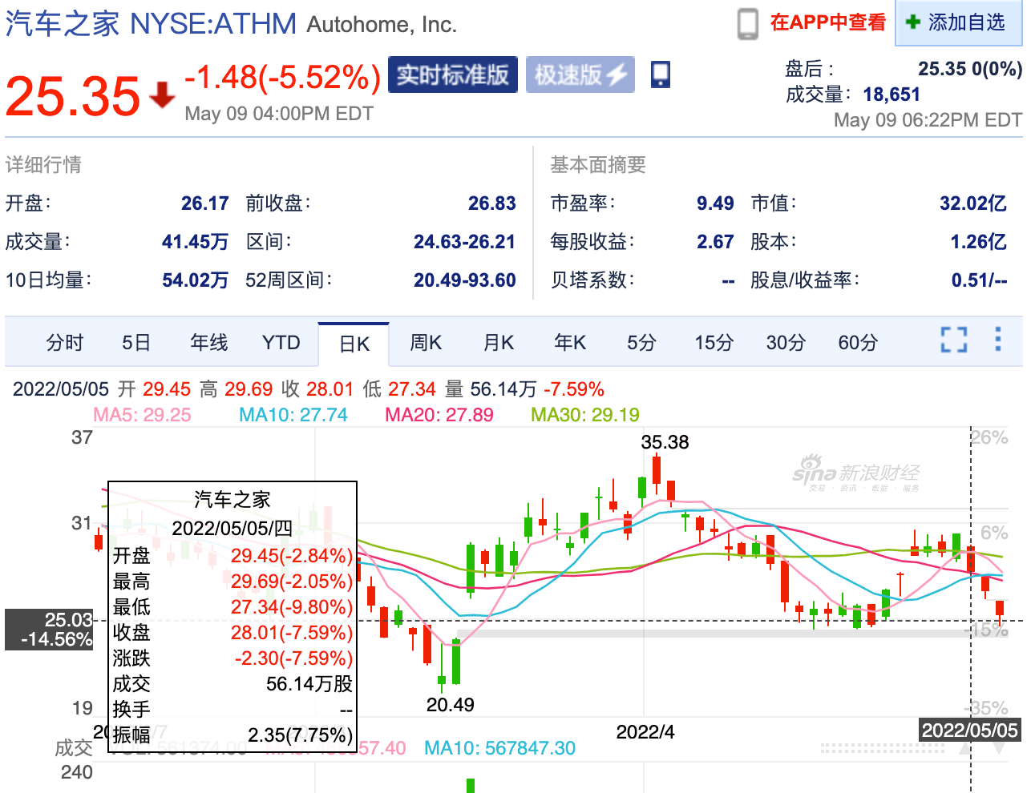
Task: Click the 前收盘 value 26.83
Action: (492, 203)
